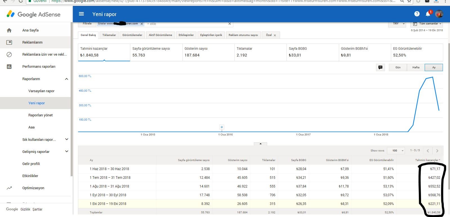Open the TRY currency dropdown
Viewport: 450px width, 217px height.
coord(398,24)
